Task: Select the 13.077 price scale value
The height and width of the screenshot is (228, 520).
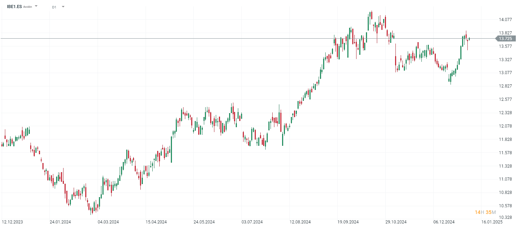Action: point(505,73)
